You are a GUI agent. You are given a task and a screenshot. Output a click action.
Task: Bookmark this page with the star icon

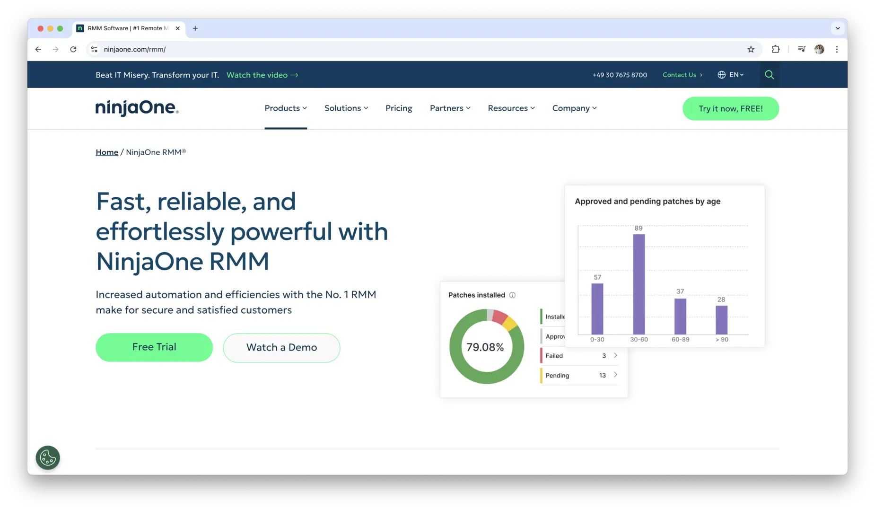click(751, 49)
